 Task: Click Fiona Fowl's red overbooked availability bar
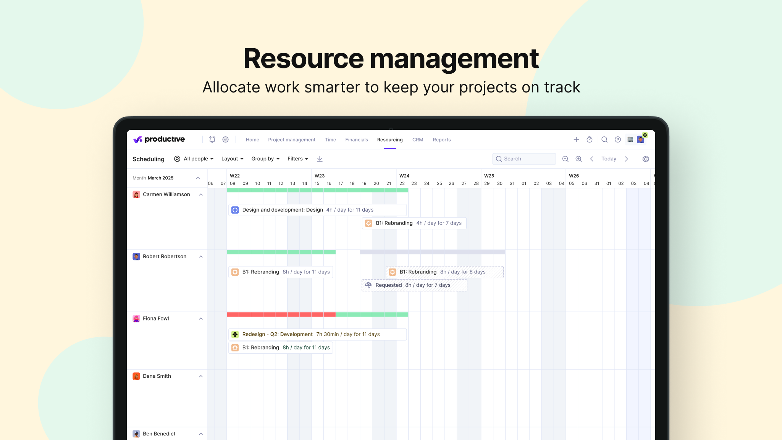[281, 315]
